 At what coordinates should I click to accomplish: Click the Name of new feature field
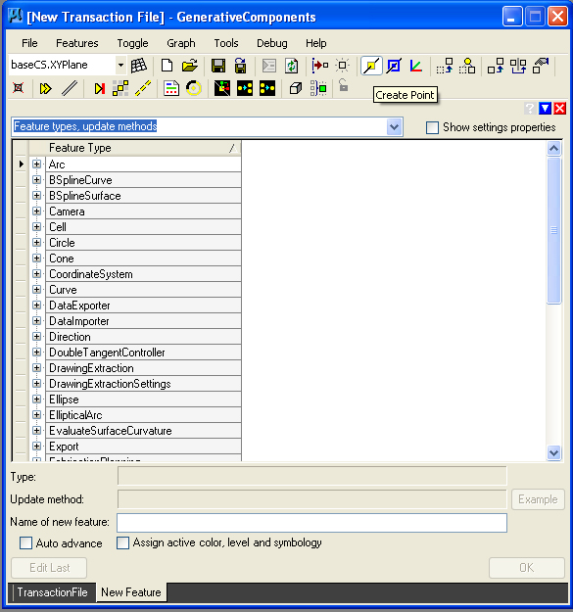pyautogui.click(x=311, y=523)
